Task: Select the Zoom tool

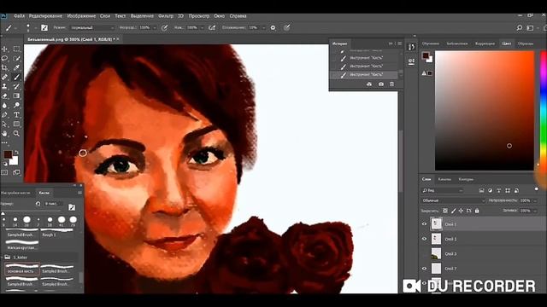Action: coord(16,133)
